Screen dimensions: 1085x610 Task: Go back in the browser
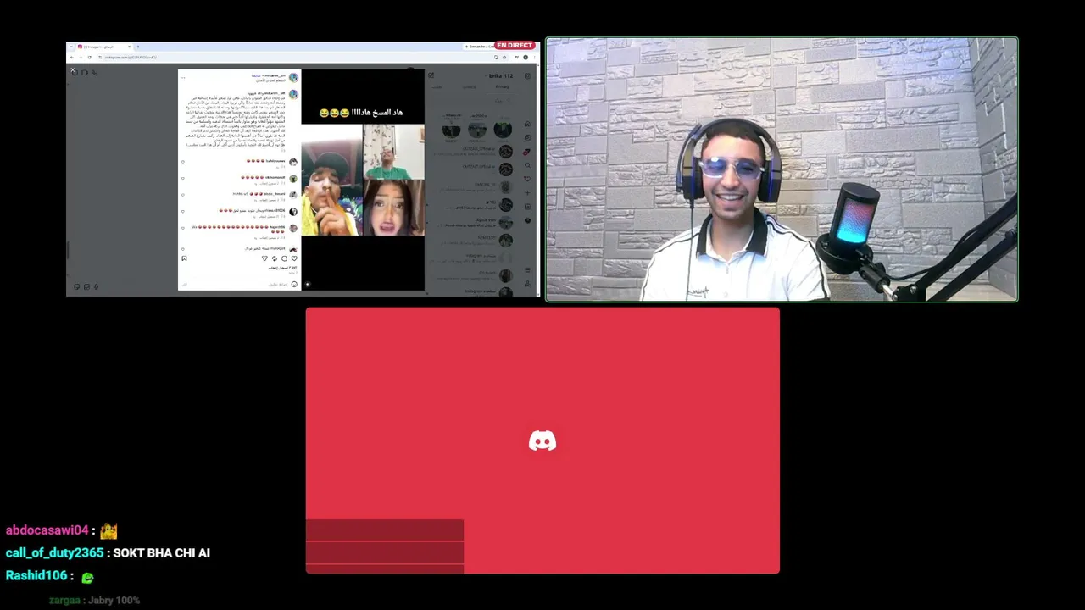(72, 58)
